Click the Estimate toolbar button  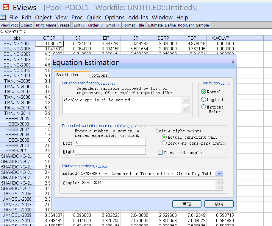pyautogui.click(x=155, y=25)
